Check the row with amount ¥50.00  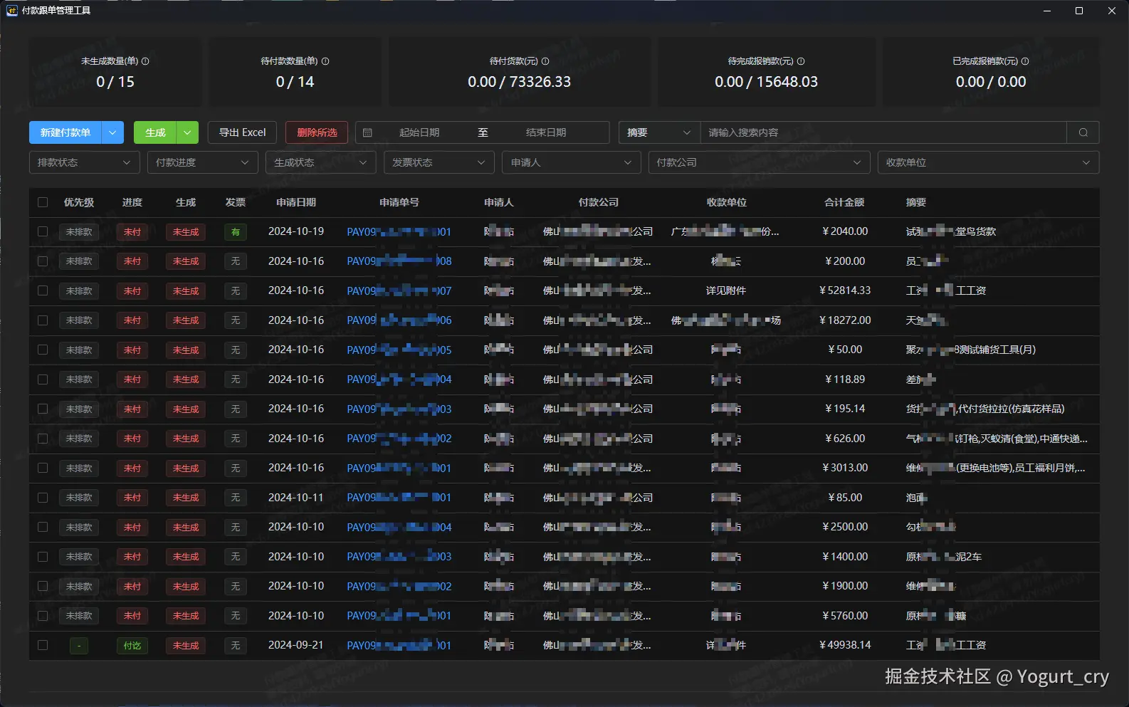[x=43, y=350]
